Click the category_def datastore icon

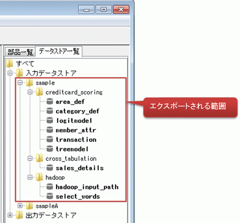click(x=49, y=111)
